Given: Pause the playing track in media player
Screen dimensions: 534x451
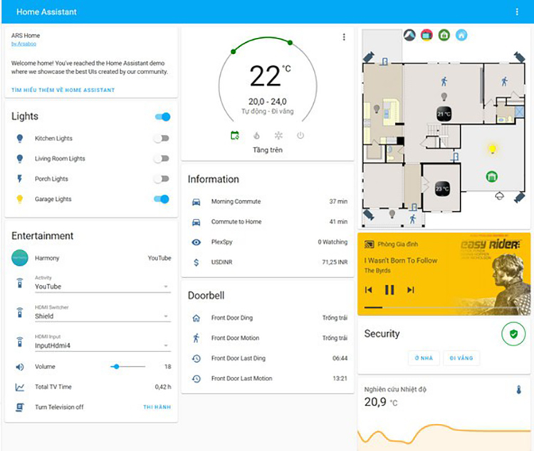Looking at the screenshot, I should click(389, 290).
